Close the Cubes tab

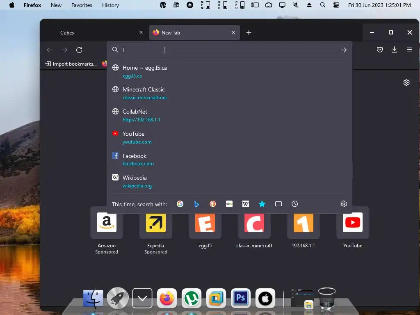(141, 32)
